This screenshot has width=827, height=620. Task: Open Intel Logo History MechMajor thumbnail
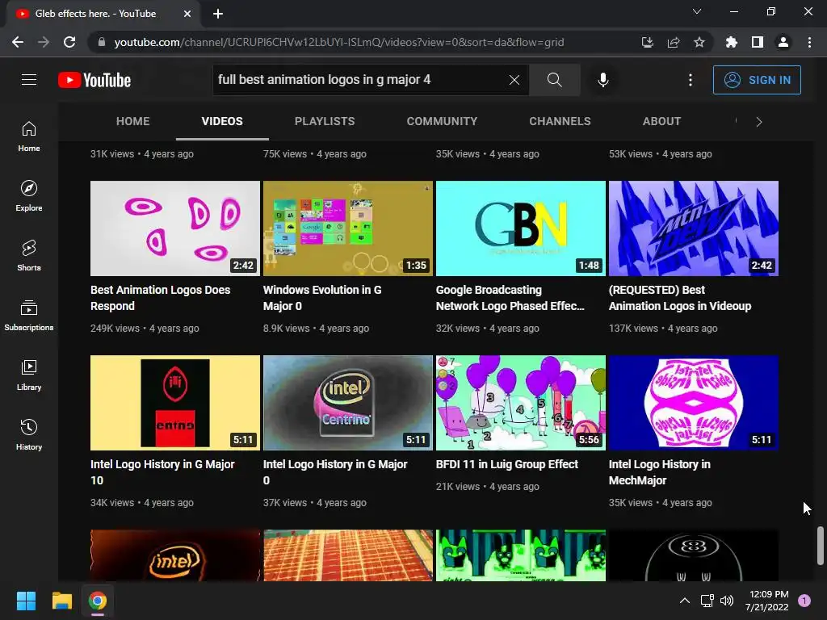(x=694, y=403)
